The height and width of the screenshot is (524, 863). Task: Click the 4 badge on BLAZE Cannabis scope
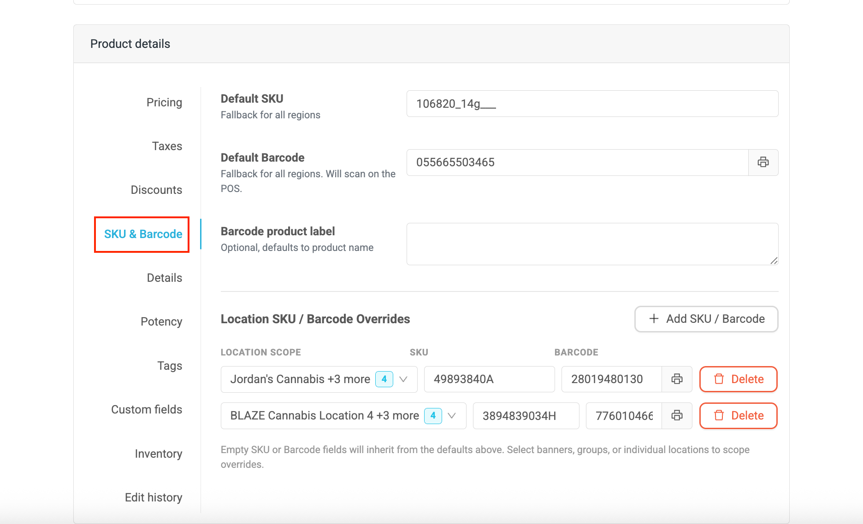(433, 415)
